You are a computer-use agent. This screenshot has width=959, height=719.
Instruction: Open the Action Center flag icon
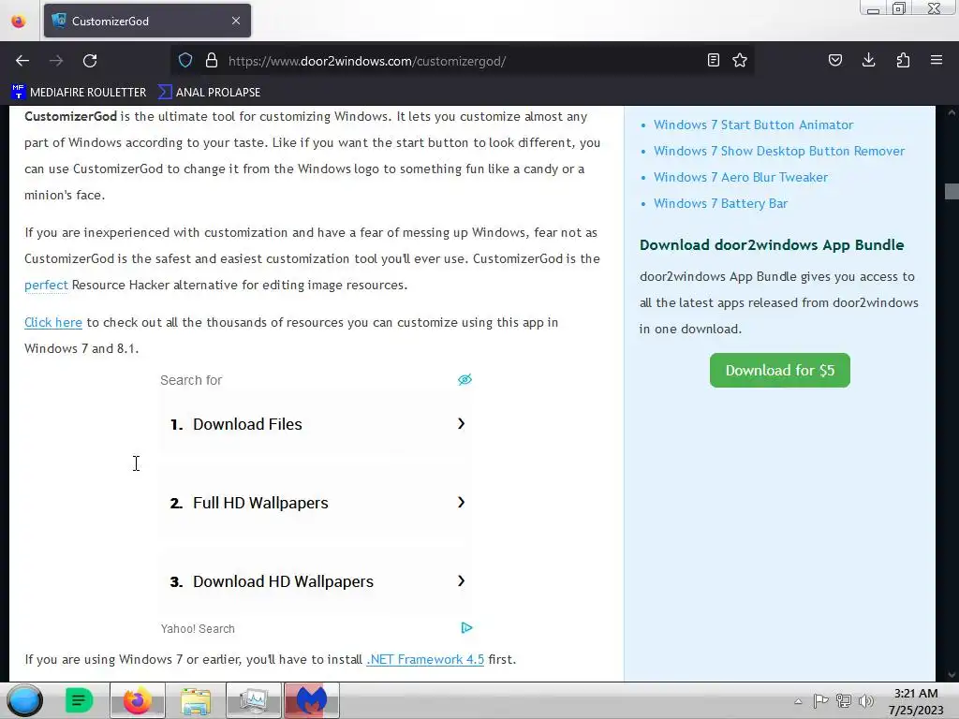click(820, 701)
